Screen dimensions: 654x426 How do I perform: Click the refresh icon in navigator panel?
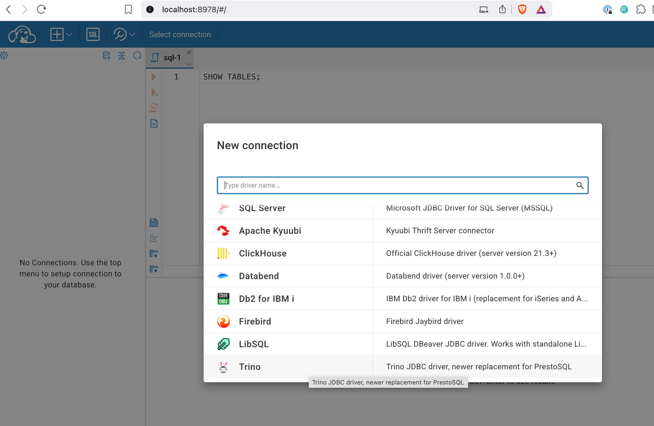137,56
